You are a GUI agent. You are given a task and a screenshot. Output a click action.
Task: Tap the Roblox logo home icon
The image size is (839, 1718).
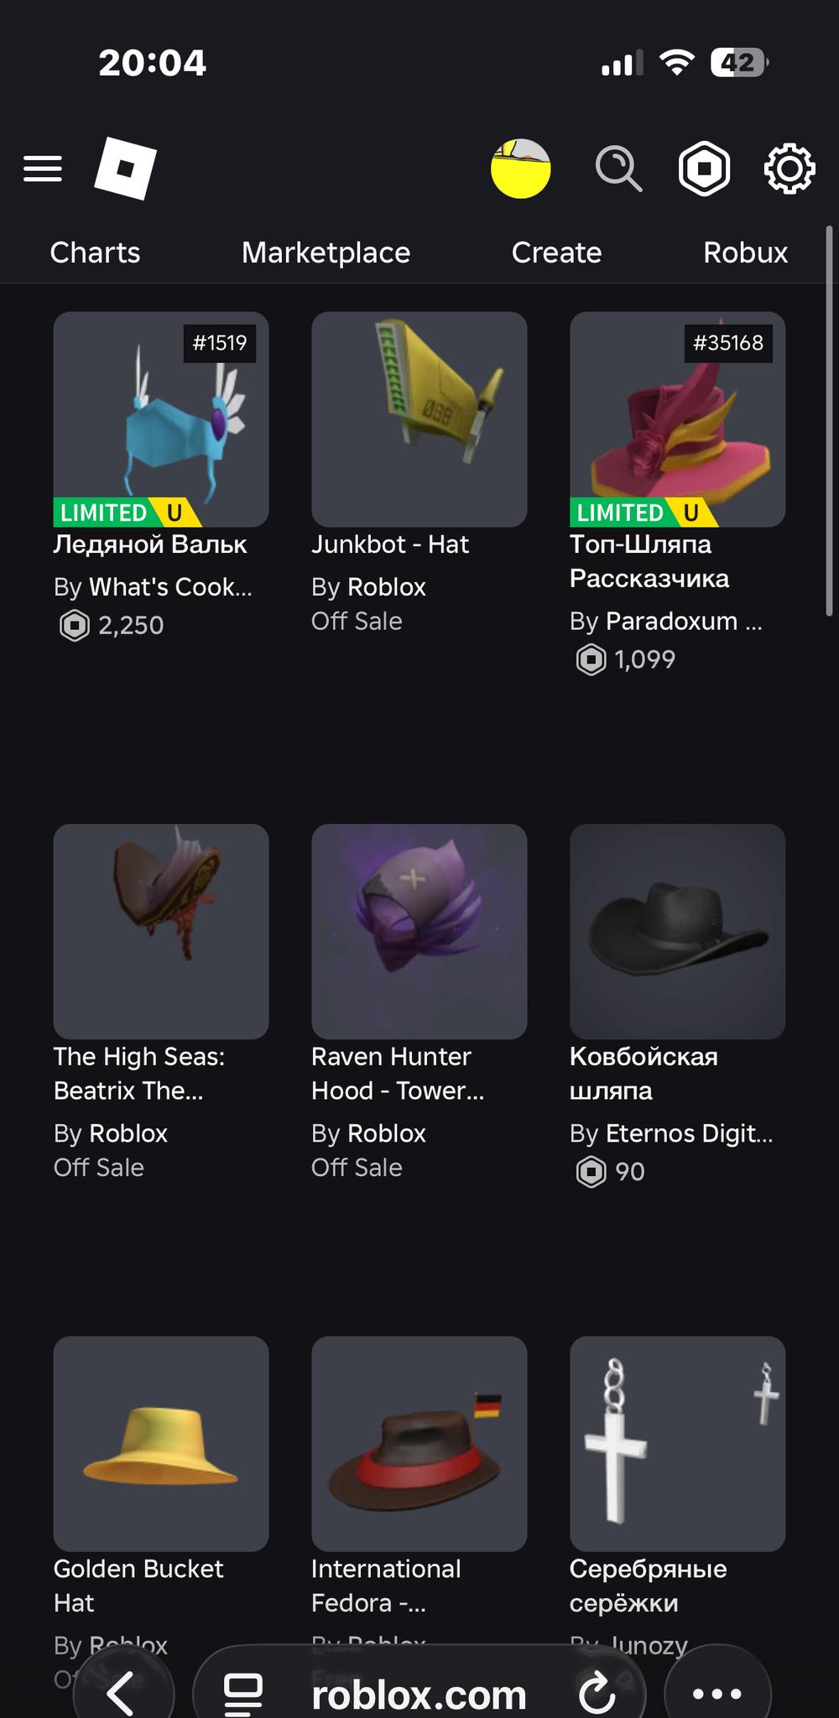[125, 169]
